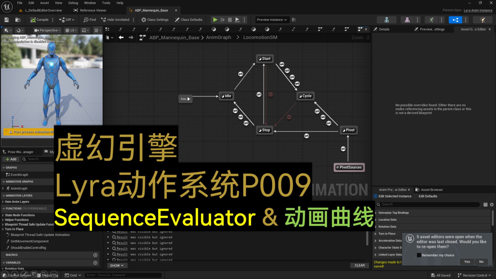
Task: Click the transition icon between Idle and Start
Action: point(241,74)
